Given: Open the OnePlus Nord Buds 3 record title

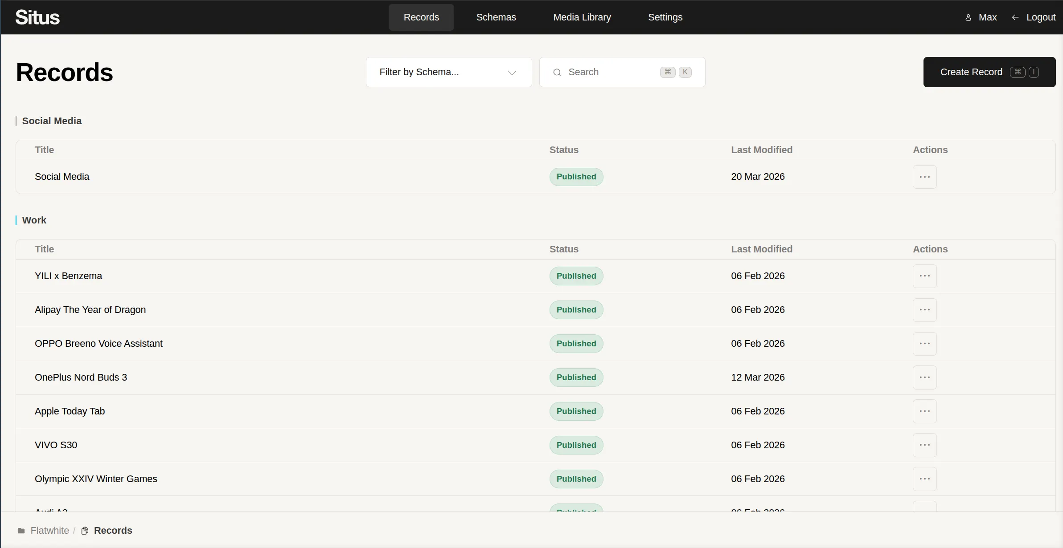Looking at the screenshot, I should (x=81, y=378).
